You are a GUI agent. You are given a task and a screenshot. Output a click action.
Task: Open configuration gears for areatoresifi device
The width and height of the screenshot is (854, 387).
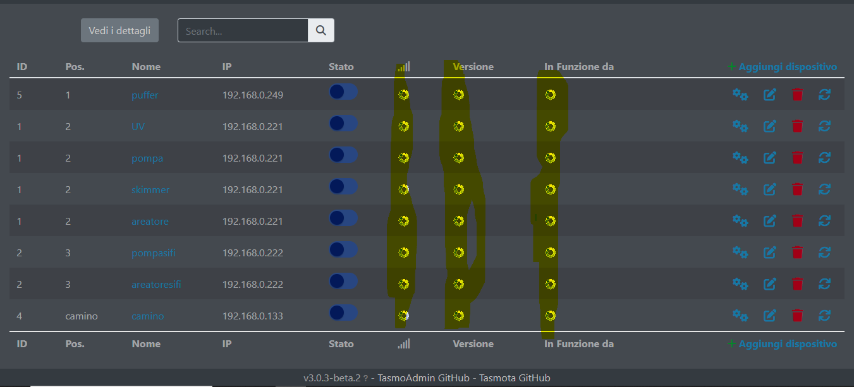740,284
